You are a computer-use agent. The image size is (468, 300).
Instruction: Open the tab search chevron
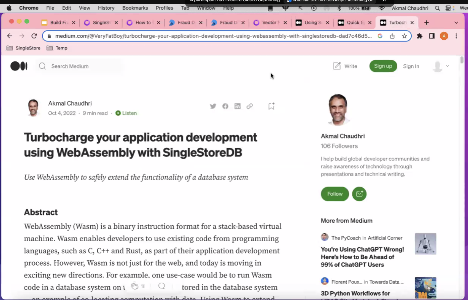(x=456, y=23)
